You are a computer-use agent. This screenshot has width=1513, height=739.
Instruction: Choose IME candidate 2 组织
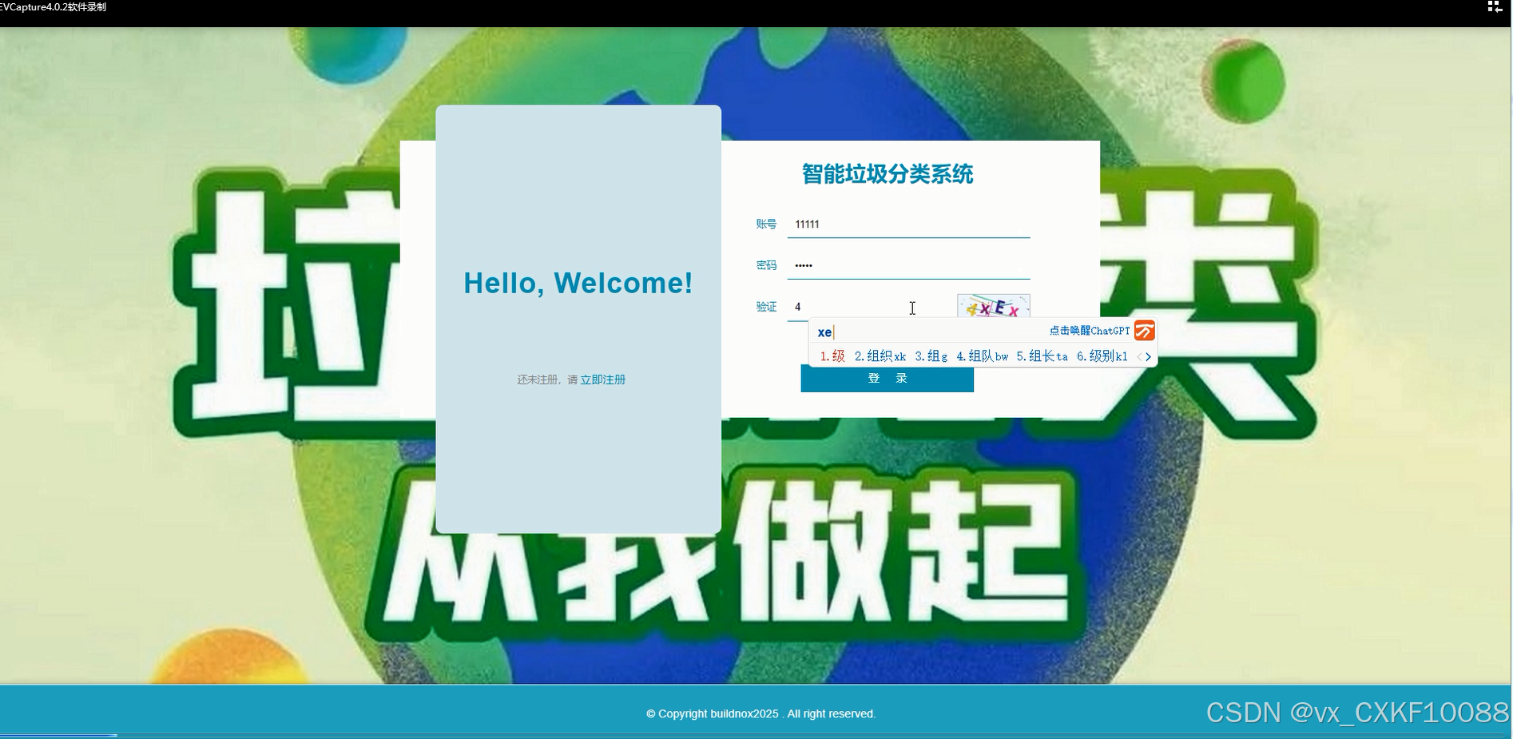point(880,356)
